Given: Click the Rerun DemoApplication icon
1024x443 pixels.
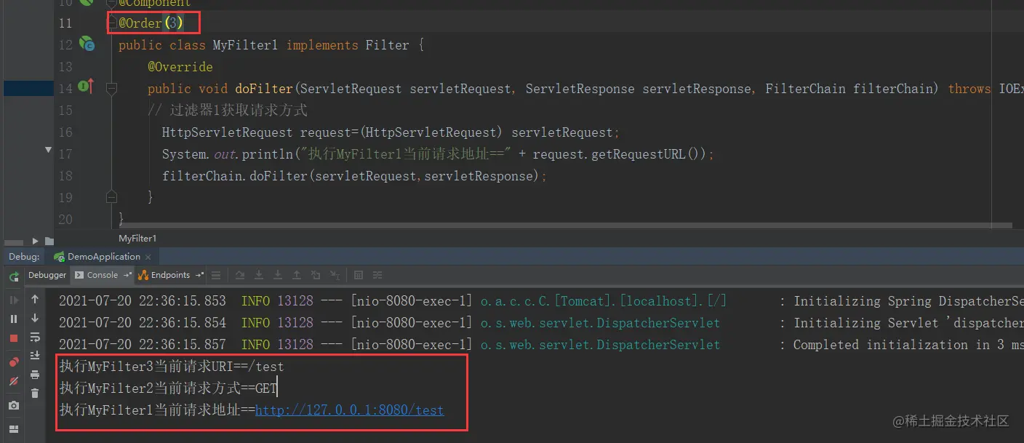Looking at the screenshot, I should pyautogui.click(x=14, y=276).
